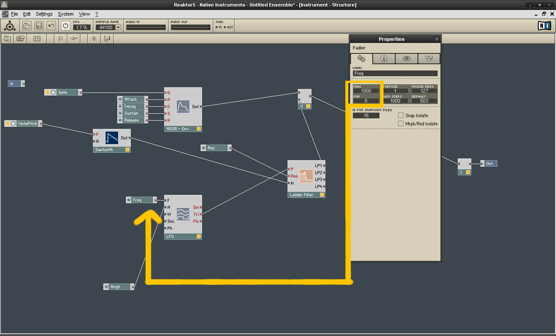Viewport: 556px width, 336px height.
Task: Click the orange status lamp on Sawtooth
Action: tap(127, 150)
